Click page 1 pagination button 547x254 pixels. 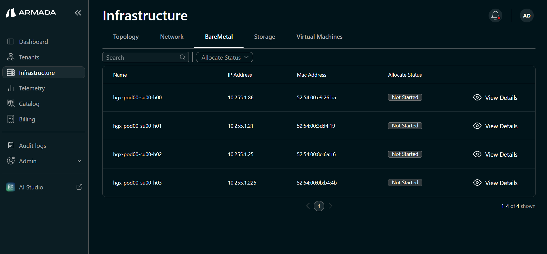tap(319, 206)
